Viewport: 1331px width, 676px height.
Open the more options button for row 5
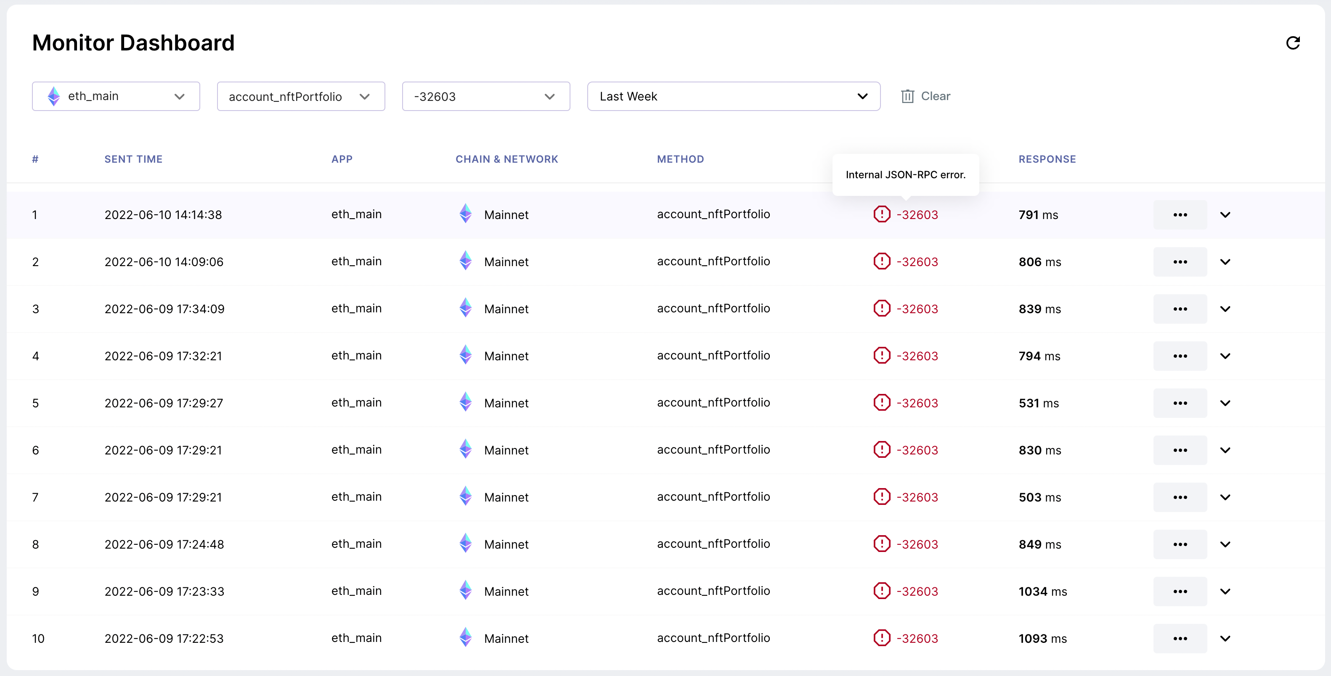coord(1180,403)
